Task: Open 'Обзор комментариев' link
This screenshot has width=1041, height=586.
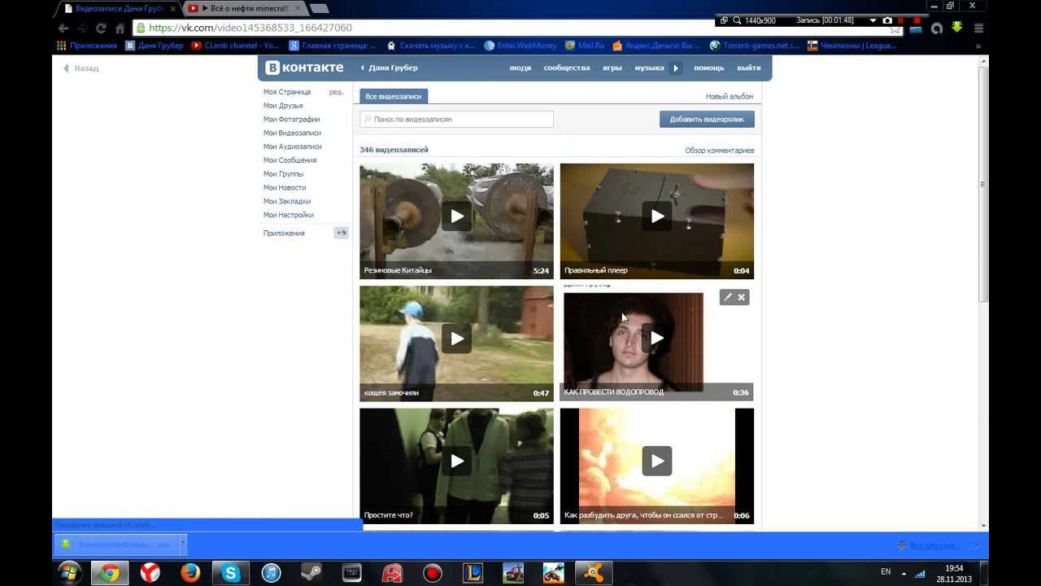Action: 719,151
